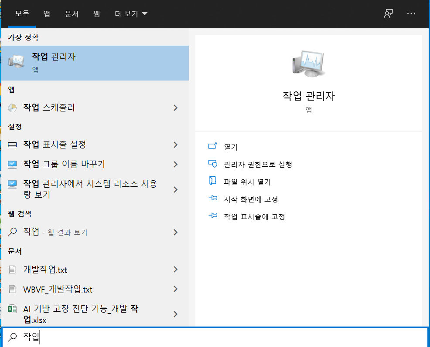Expand the 시스템 리소스 사용량 보기 arrow

175,189
